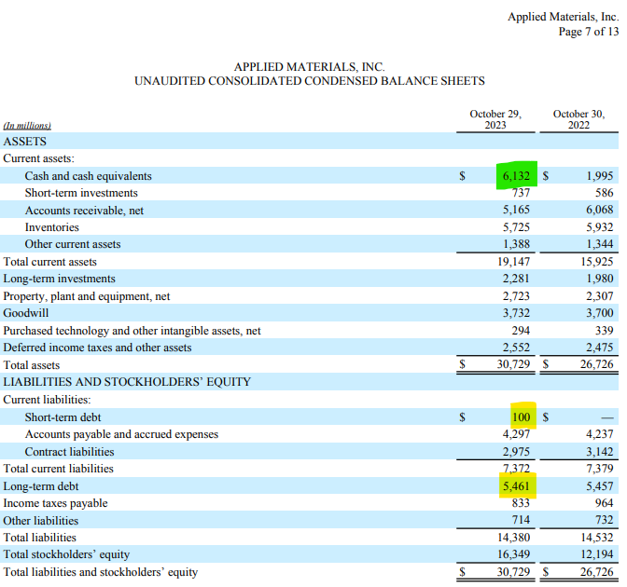The width and height of the screenshot is (627, 587).
Task: Select the total current assets value 19,147
Action: pyautogui.click(x=513, y=262)
